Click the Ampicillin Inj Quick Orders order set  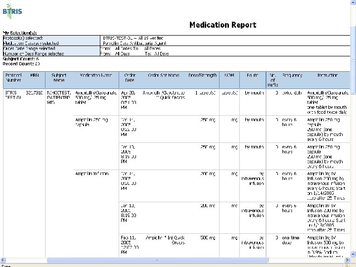[165, 240]
